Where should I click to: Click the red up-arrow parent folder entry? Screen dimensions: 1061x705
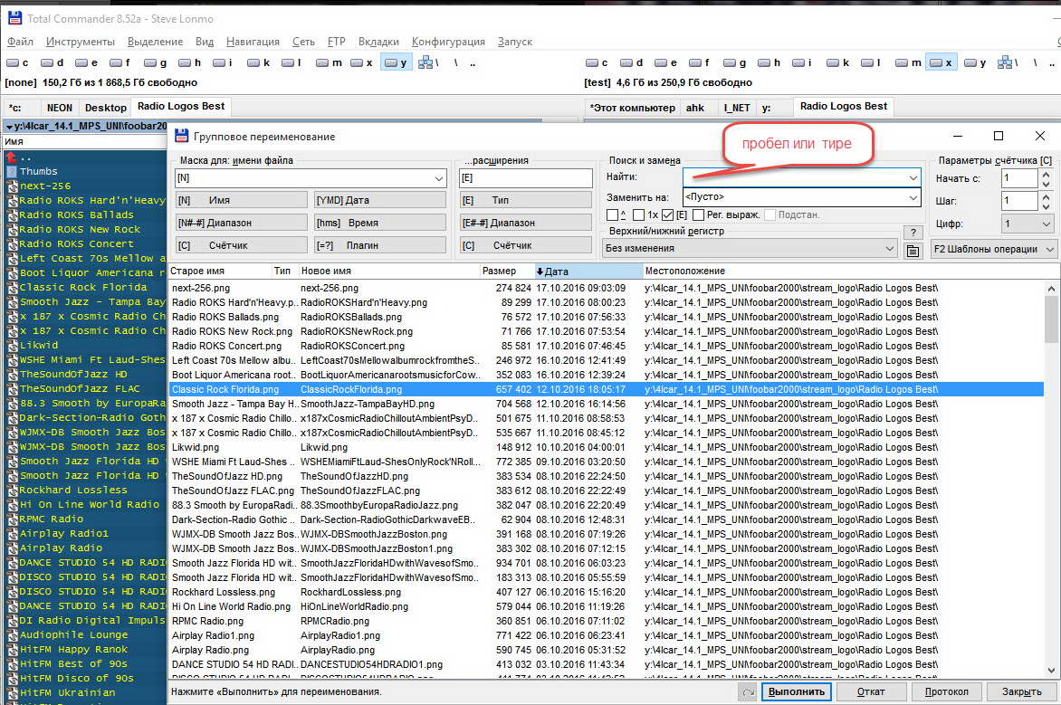point(12,157)
